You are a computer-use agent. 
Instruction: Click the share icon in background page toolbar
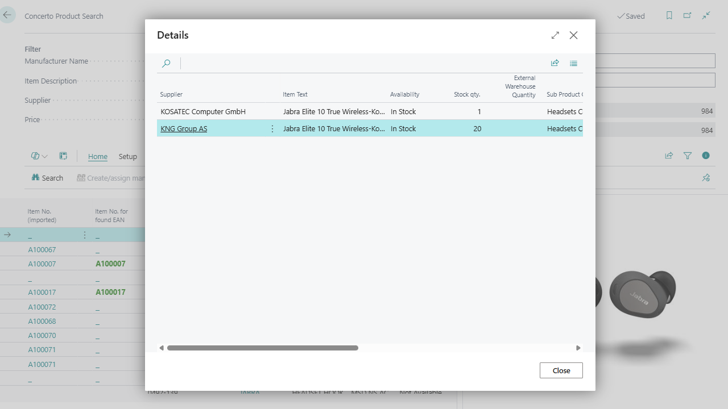point(669,156)
